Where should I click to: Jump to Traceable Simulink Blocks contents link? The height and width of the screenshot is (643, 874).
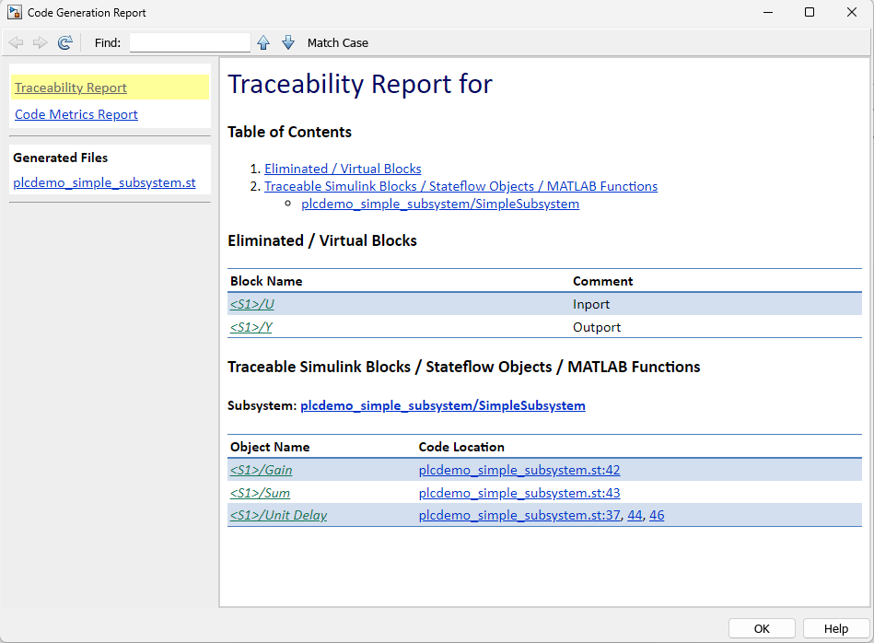click(460, 186)
